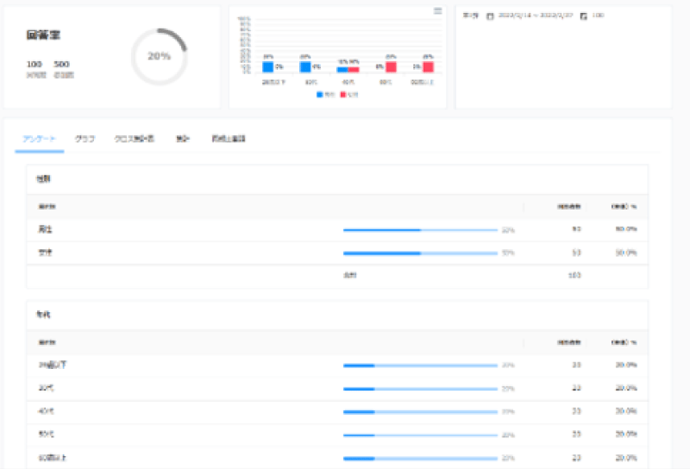Viewport: 690px width, 469px height.
Task: Click the 男性 row progress bar
Action: point(420,230)
